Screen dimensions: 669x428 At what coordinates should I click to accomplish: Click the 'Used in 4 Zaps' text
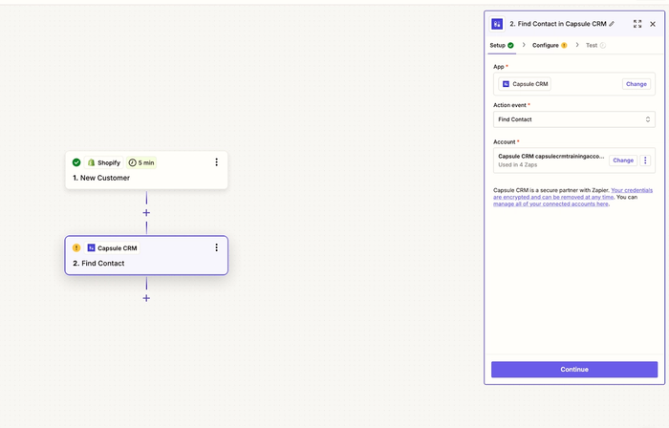coord(518,164)
